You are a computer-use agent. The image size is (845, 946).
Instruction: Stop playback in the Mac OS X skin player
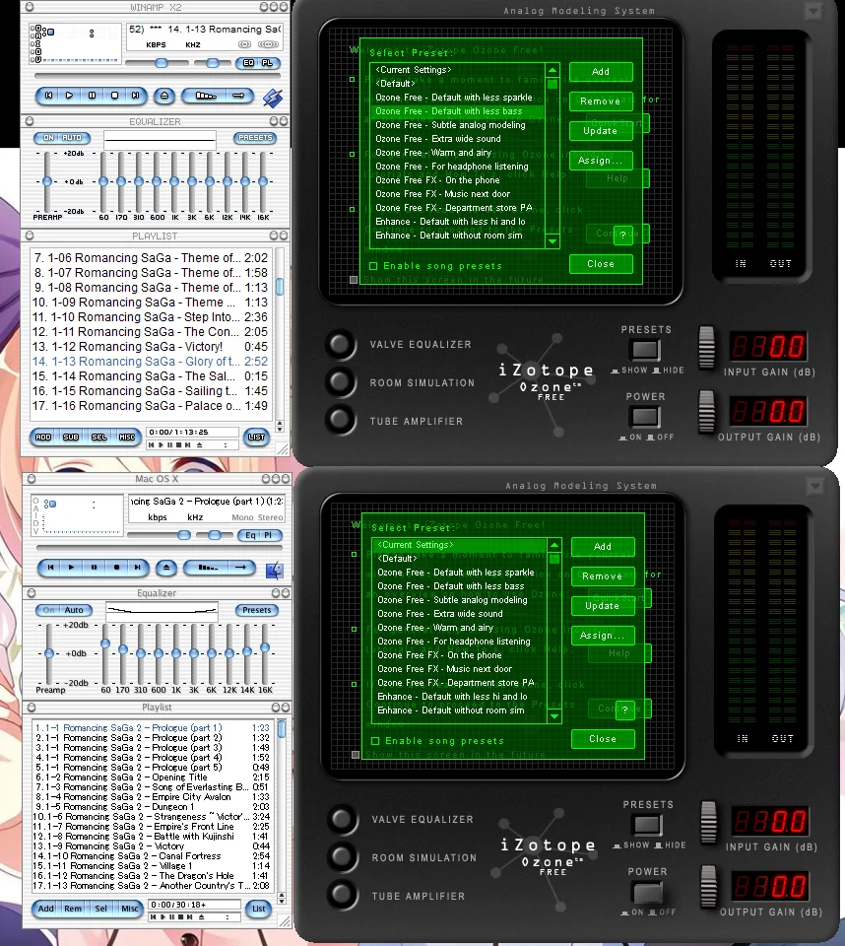(116, 568)
